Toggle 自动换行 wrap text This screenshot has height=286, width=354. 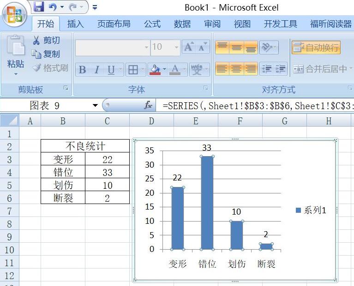click(316, 47)
